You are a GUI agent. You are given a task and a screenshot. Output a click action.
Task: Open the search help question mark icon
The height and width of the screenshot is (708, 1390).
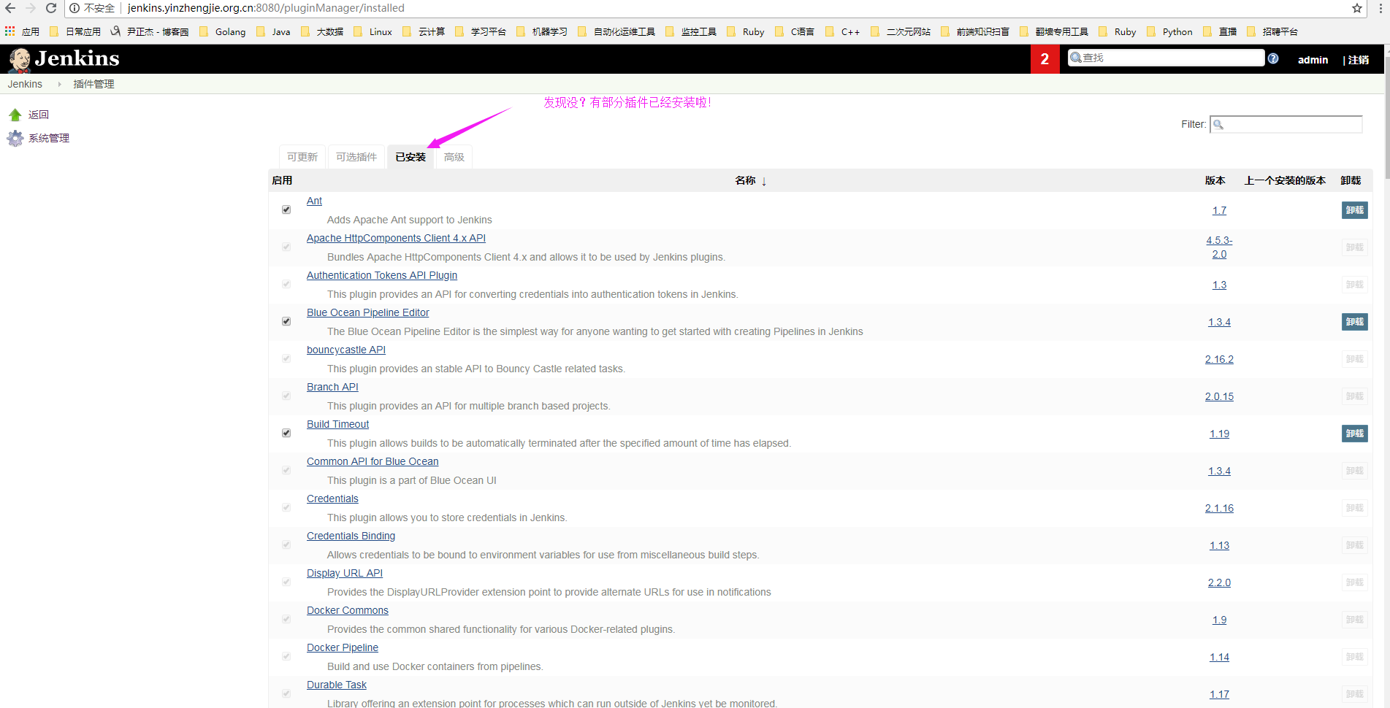click(1273, 58)
